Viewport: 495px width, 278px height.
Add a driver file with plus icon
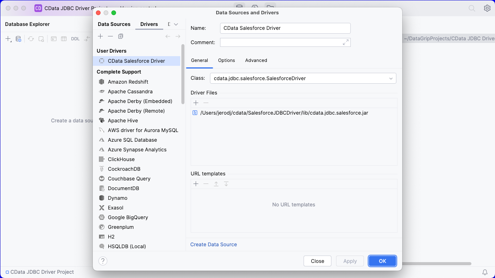coord(196,103)
